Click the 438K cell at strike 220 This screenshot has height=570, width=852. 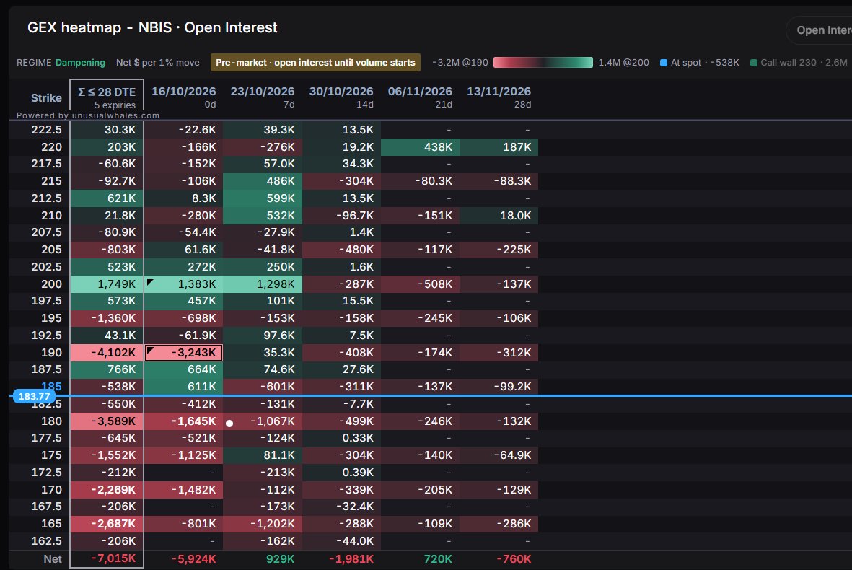tap(420, 146)
